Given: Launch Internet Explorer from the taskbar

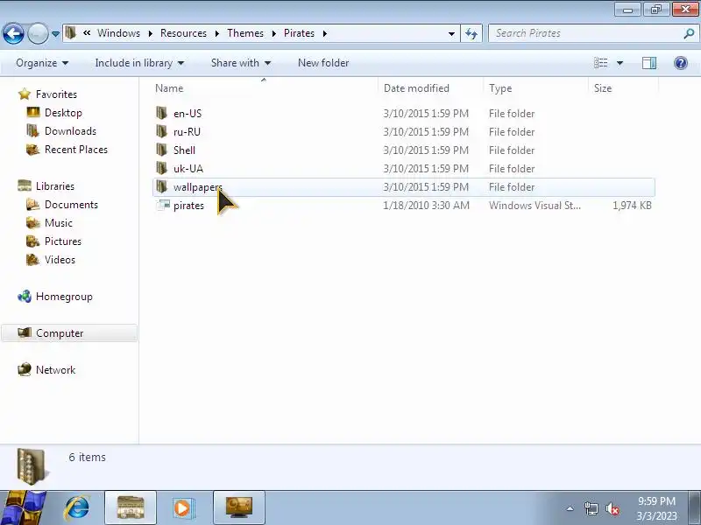Looking at the screenshot, I should (77, 507).
